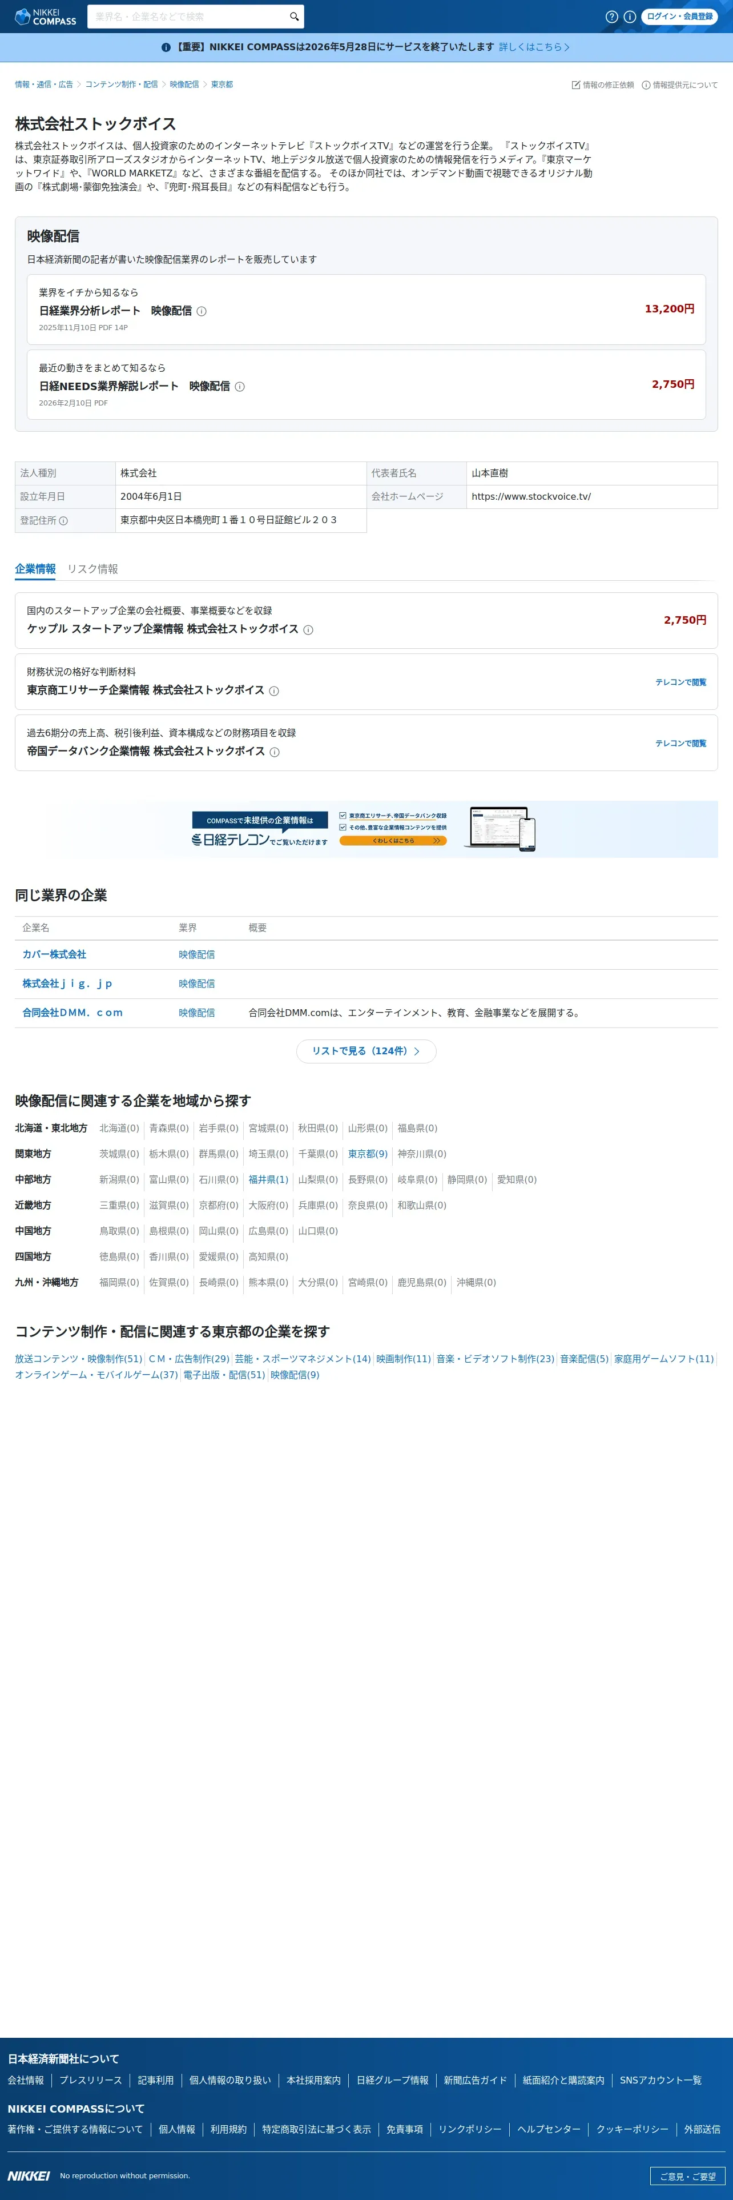Switch to the リスク情報 tab
733x2200 pixels.
point(93,569)
